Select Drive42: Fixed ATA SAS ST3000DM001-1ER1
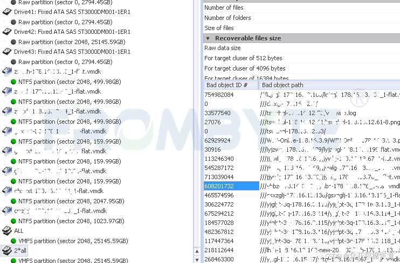 [72, 32]
